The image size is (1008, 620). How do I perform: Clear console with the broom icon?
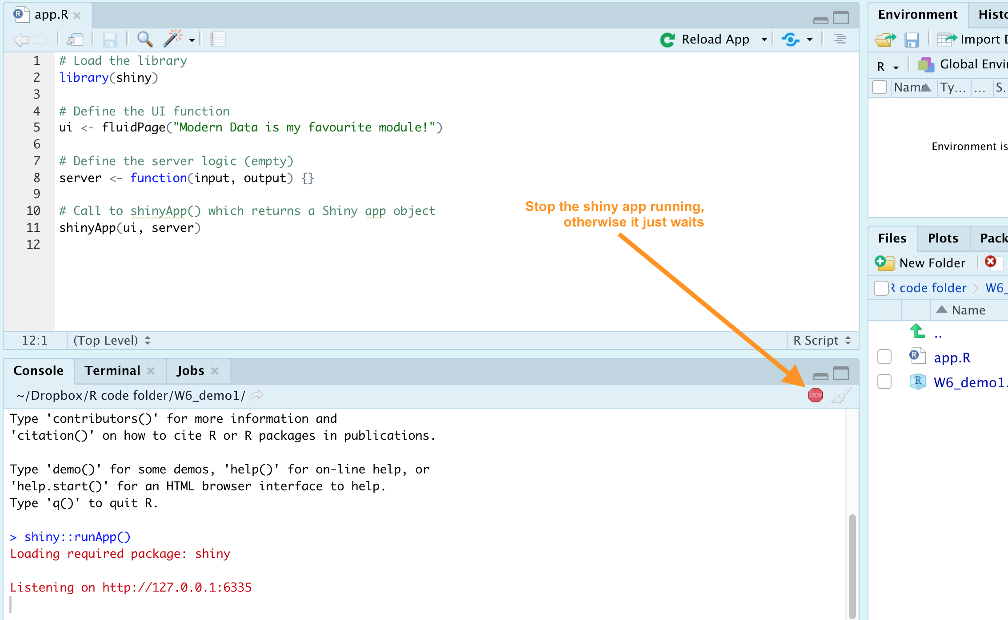(x=841, y=395)
